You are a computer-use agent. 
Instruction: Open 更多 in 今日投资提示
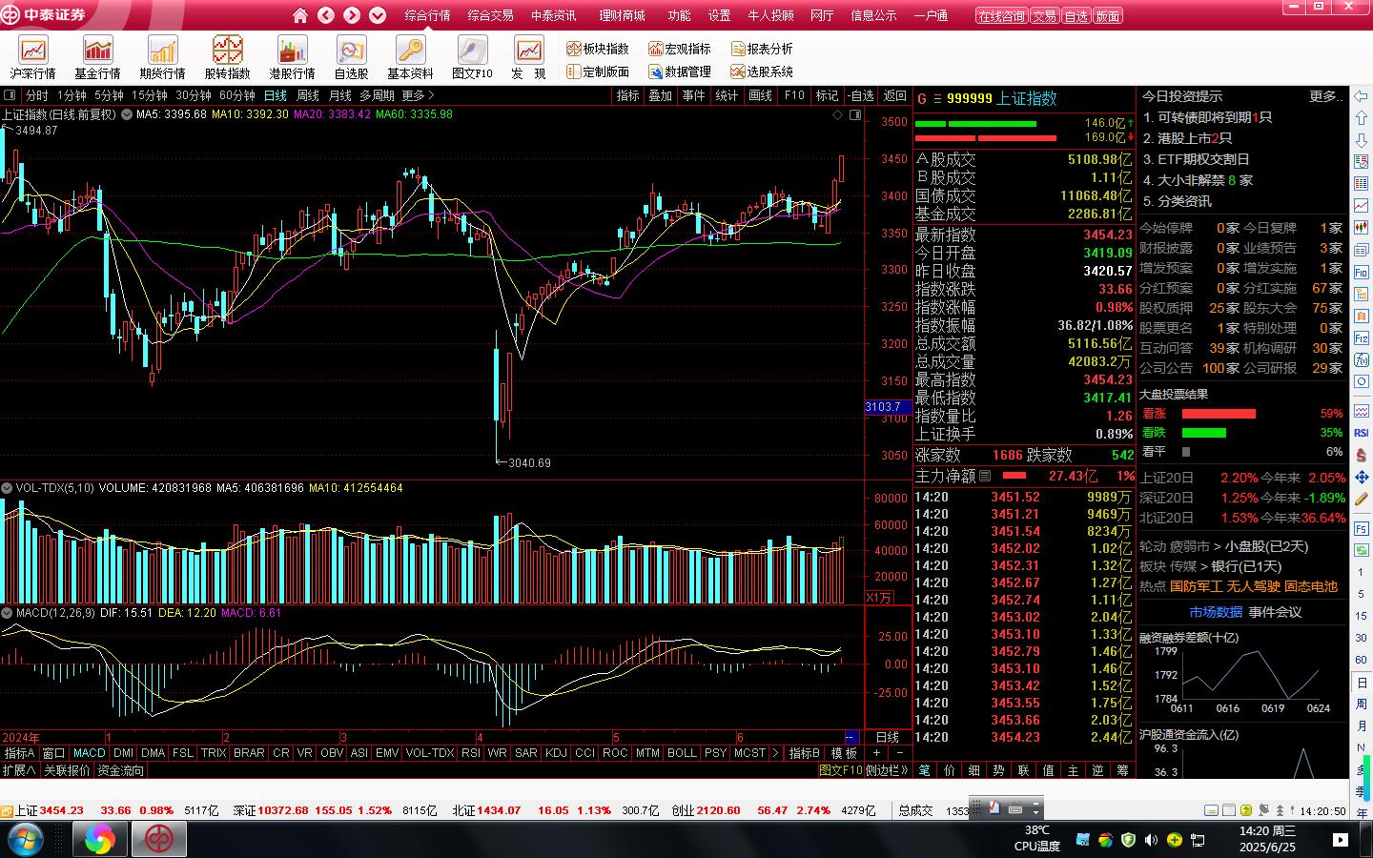(x=1326, y=96)
